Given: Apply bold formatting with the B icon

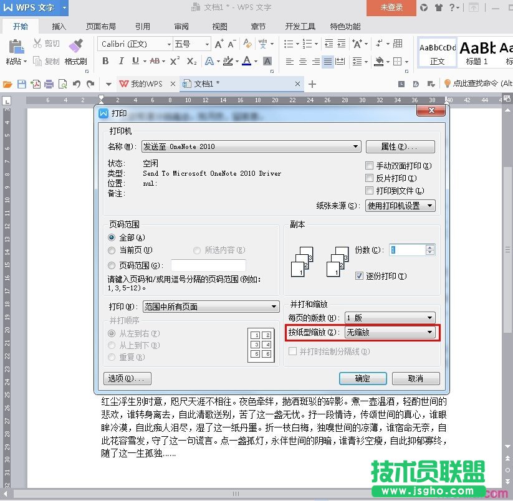Looking at the screenshot, I should (105, 62).
